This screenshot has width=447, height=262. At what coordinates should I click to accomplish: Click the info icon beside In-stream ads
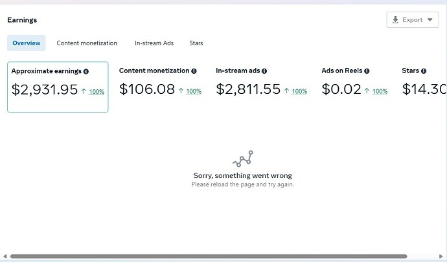264,71
